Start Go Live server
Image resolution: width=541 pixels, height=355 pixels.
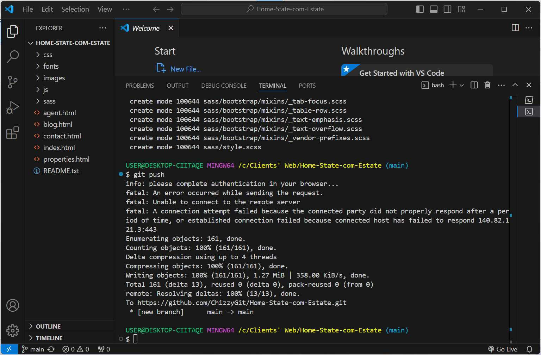503,349
